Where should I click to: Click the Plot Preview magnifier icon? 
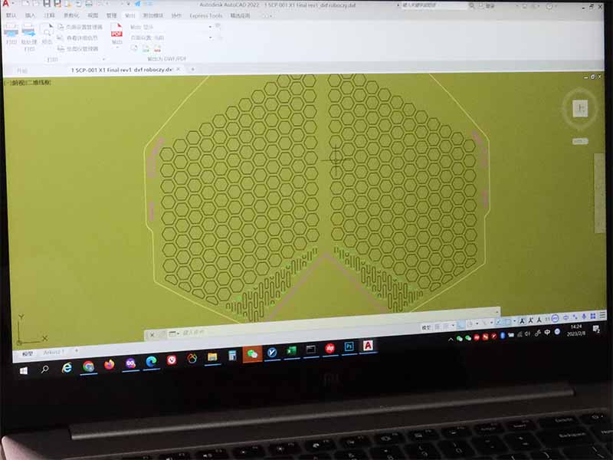47,32
